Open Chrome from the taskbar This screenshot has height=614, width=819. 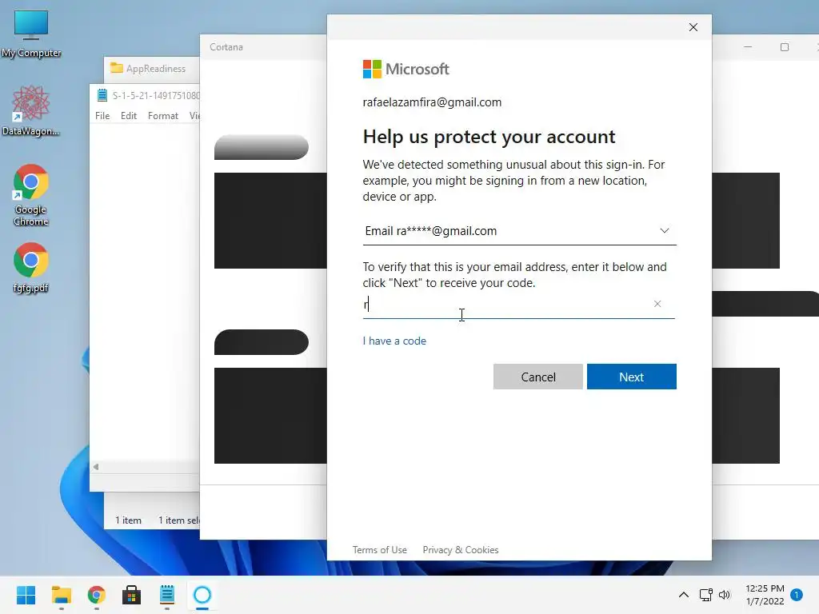coord(97,595)
